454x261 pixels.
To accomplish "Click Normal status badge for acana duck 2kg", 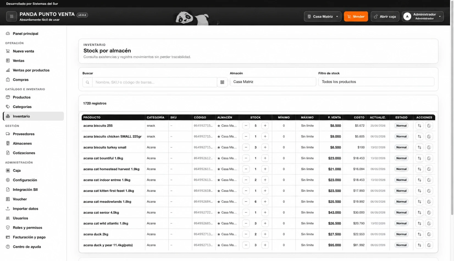I will (401, 234).
